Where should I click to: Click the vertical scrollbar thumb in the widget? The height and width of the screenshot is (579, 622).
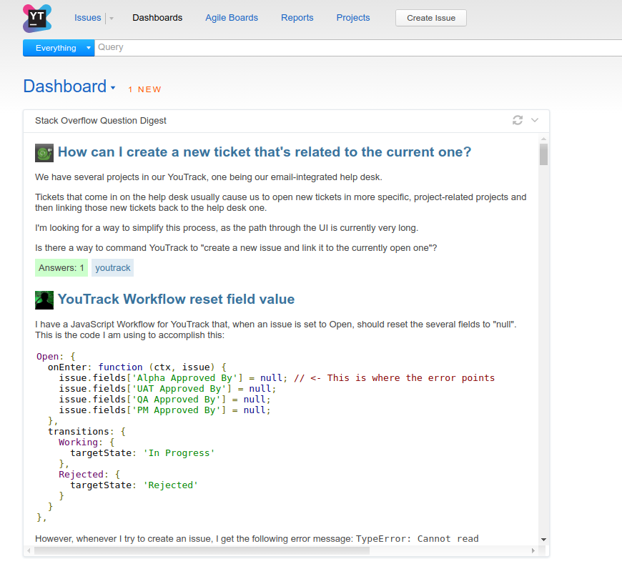(543, 154)
